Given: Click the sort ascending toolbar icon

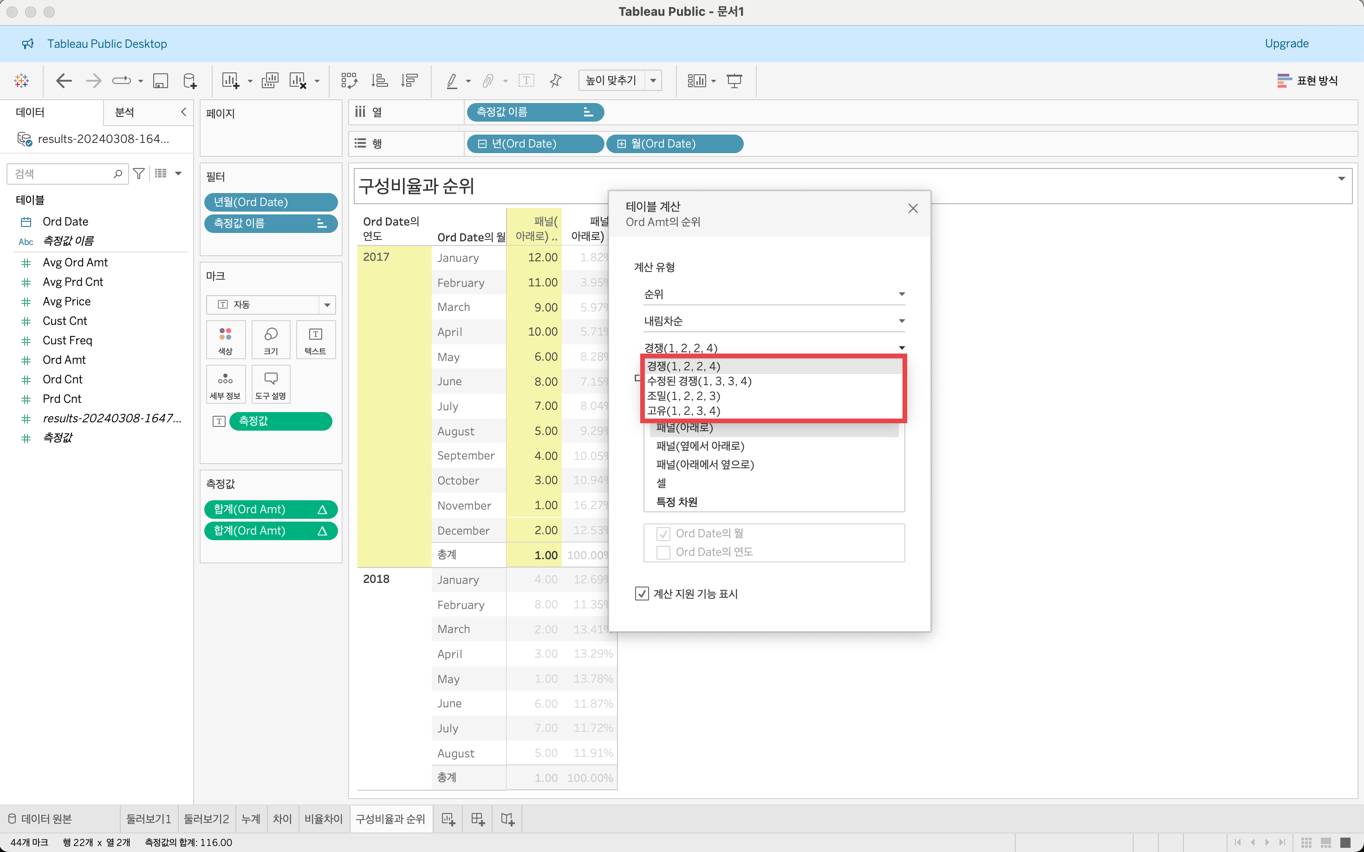Looking at the screenshot, I should 379,81.
